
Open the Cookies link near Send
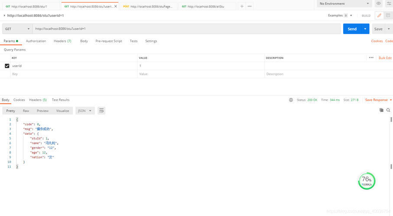tap(377, 41)
